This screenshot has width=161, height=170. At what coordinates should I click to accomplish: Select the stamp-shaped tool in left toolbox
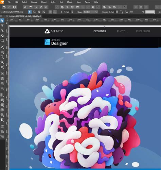tap(2, 120)
